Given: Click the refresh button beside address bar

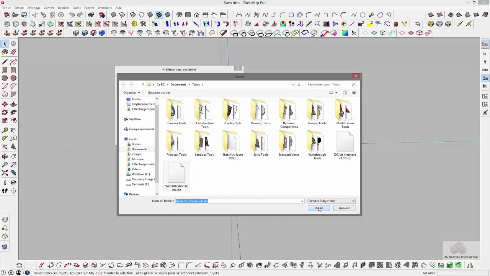Looking at the screenshot, I should (x=299, y=85).
